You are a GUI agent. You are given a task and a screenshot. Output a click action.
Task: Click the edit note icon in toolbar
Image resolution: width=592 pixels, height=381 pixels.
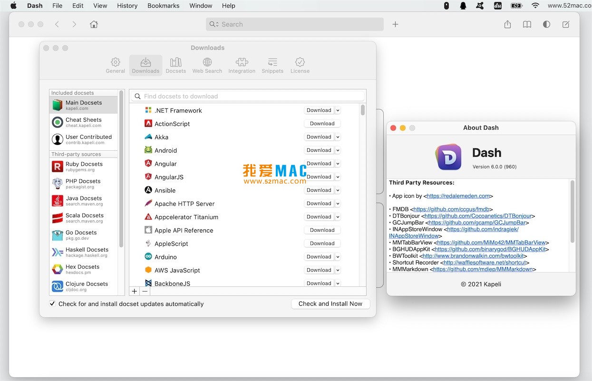click(566, 24)
